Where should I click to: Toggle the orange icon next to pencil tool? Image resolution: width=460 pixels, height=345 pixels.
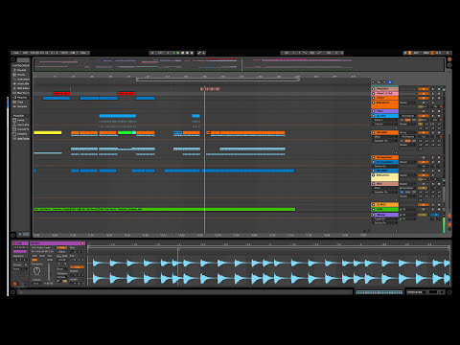(x=410, y=53)
